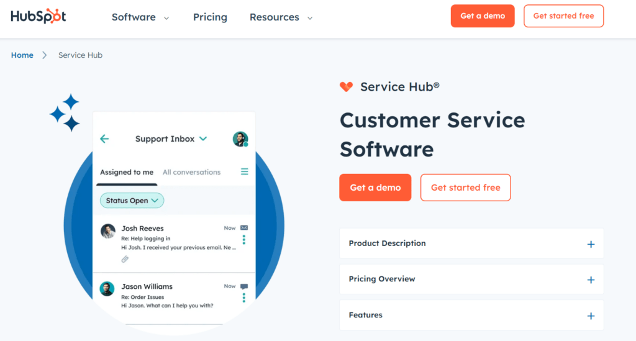Open Josh Reeves conversation name
Screen dimensions: 636x341
[x=142, y=229]
